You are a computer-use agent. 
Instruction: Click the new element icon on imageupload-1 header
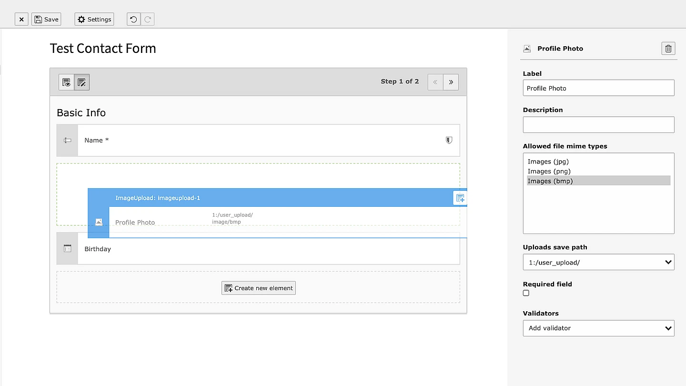coord(459,197)
